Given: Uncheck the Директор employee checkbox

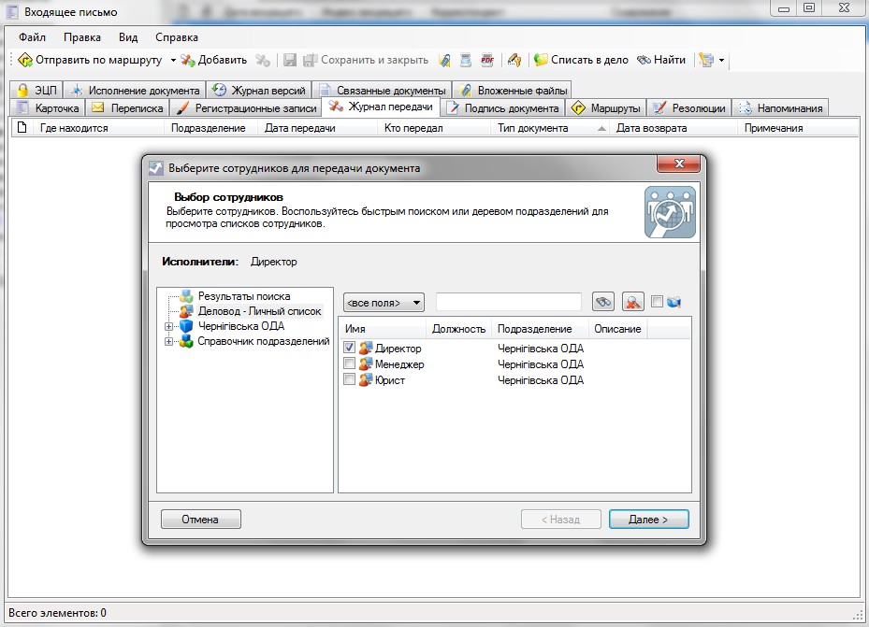Looking at the screenshot, I should tap(350, 349).
